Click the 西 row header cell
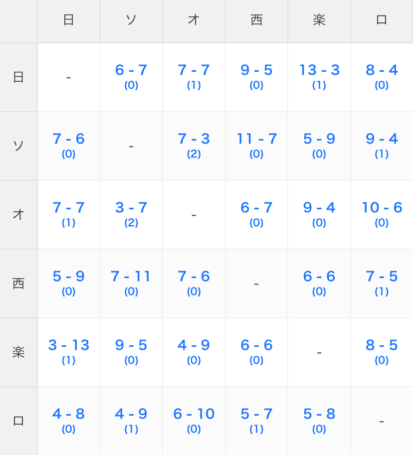The image size is (413, 455). click(x=18, y=284)
